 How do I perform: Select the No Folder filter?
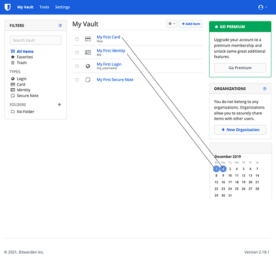(25, 112)
